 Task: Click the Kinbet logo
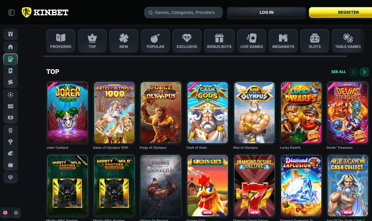45,12
